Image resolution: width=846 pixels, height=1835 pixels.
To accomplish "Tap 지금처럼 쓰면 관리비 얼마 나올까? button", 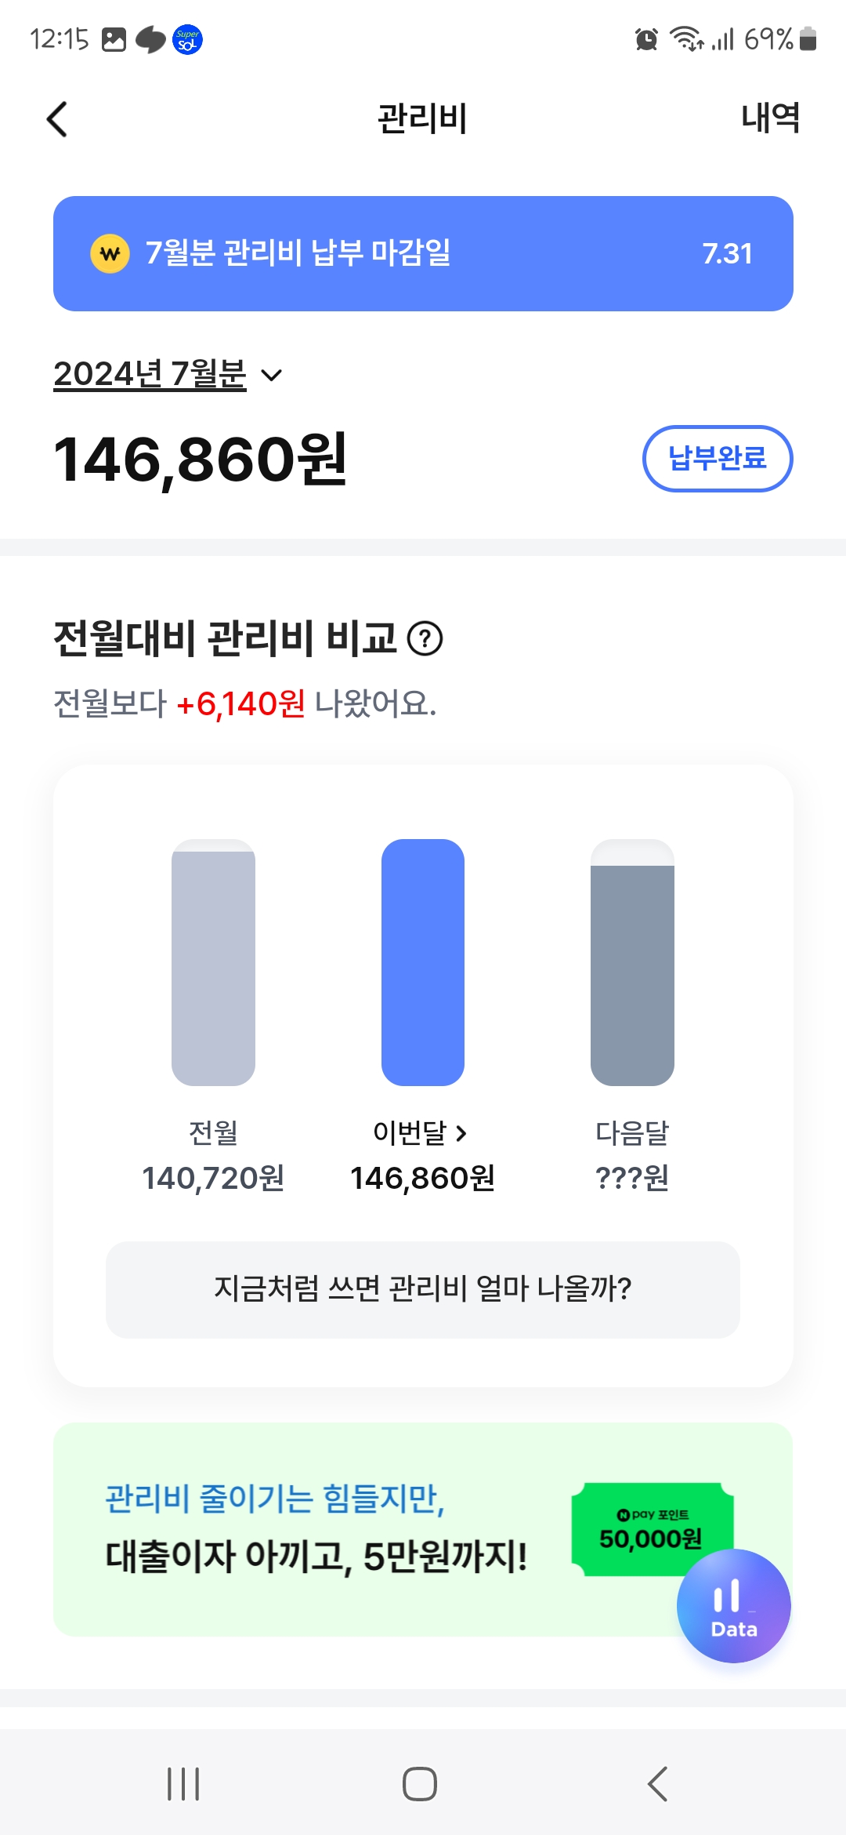I will tap(423, 1289).
